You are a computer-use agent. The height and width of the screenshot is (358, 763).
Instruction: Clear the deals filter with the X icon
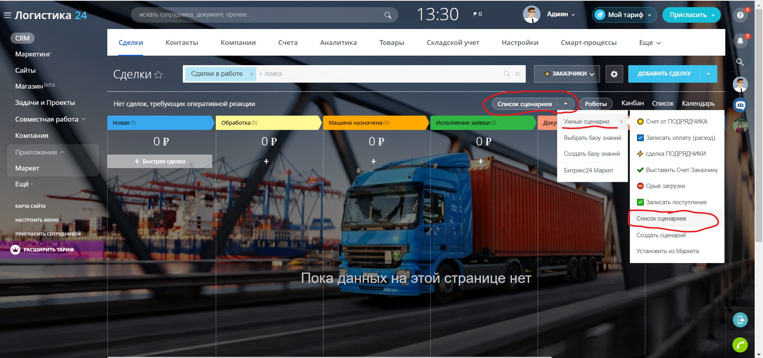(x=517, y=74)
